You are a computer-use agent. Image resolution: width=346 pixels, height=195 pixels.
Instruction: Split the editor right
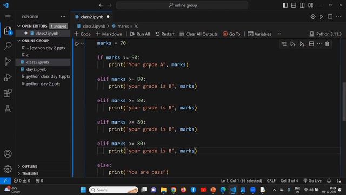point(330,17)
